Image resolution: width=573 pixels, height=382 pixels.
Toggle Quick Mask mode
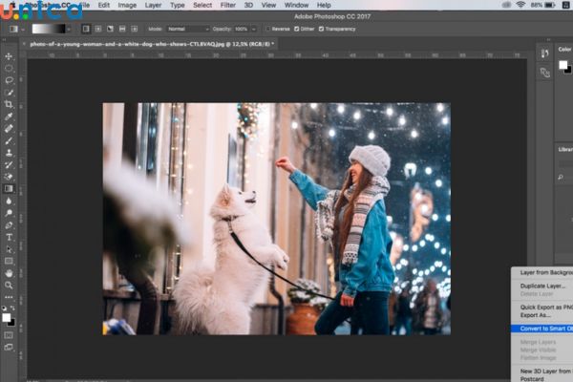pyautogui.click(x=9, y=335)
